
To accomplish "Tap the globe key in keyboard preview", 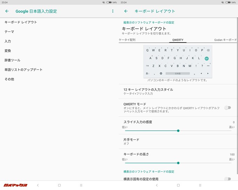I will pos(161,73).
